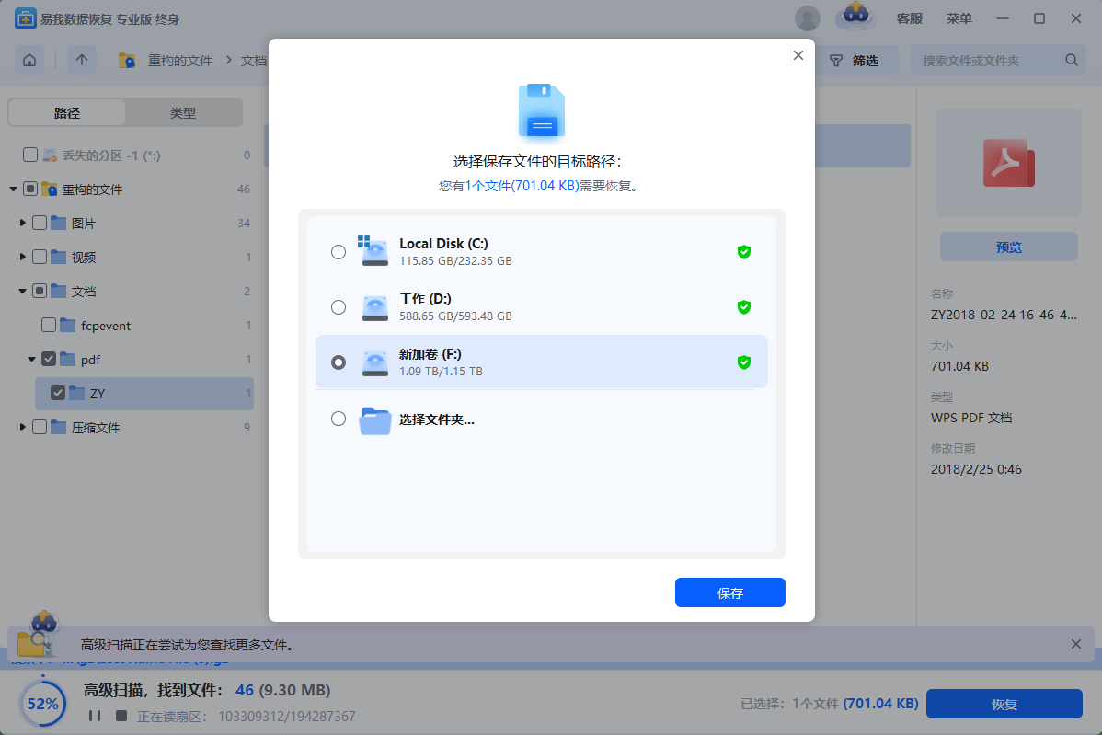This screenshot has width=1102, height=735.
Task: Select Local Disk (C:) radio button
Action: point(339,252)
